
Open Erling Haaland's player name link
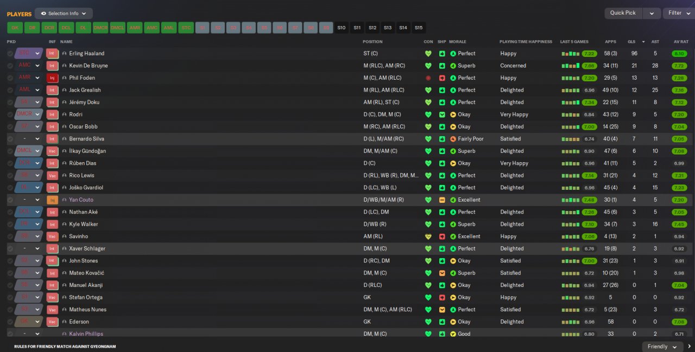87,54
